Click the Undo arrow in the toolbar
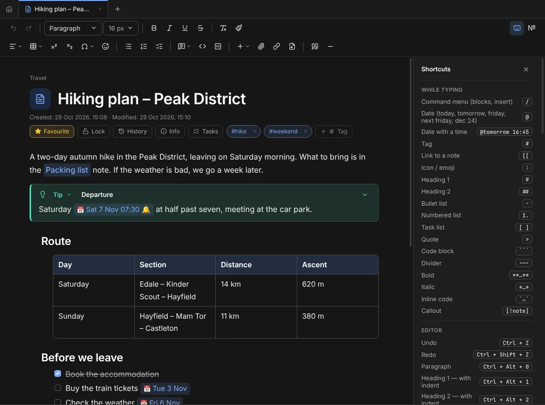 [13, 28]
